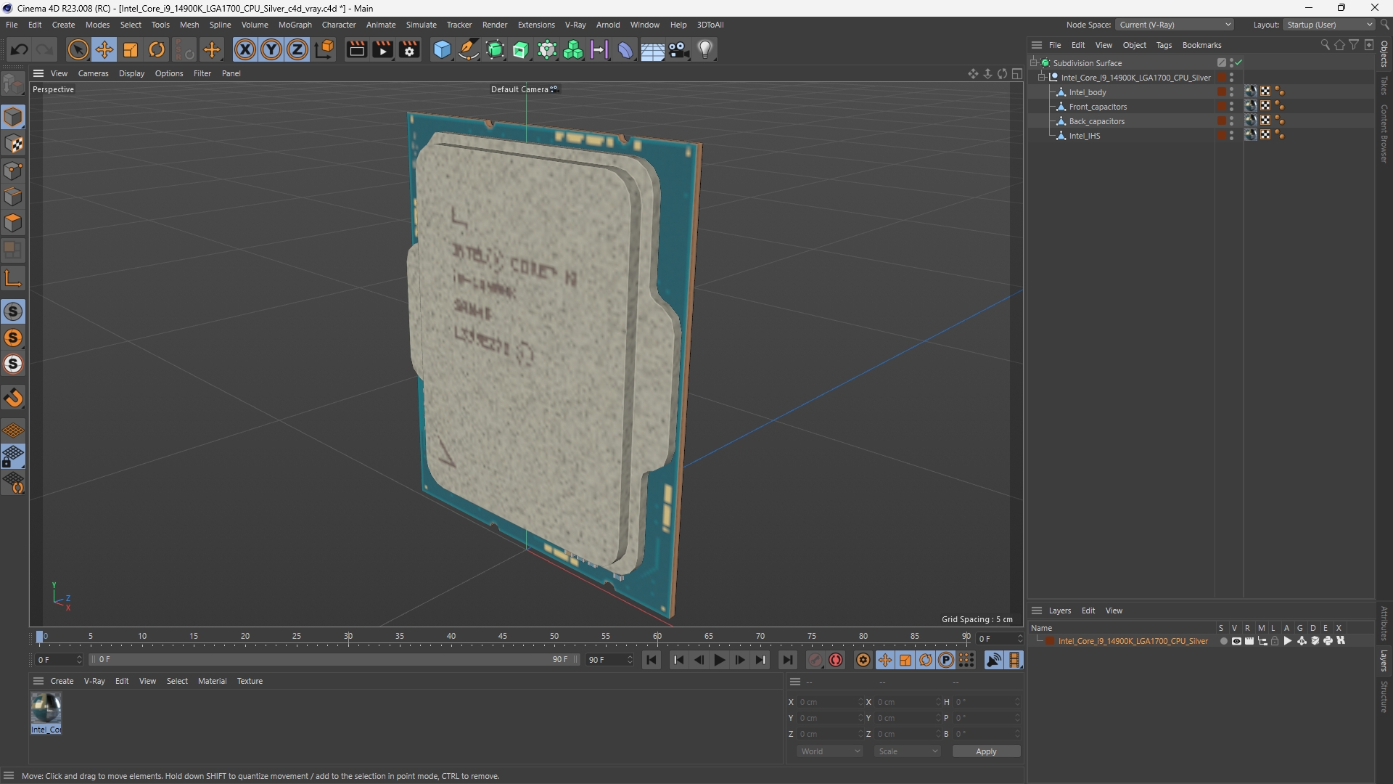Activate the Scale tool

tap(131, 49)
